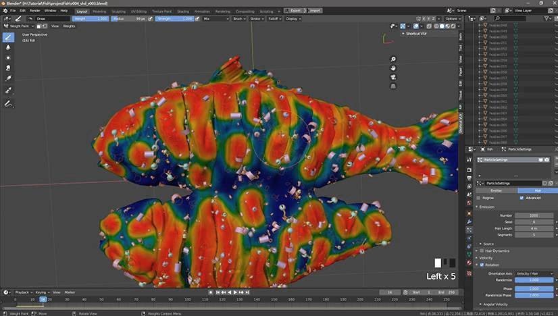Select the Smear brush tool
This screenshot has height=316, width=558.
pos(8,68)
